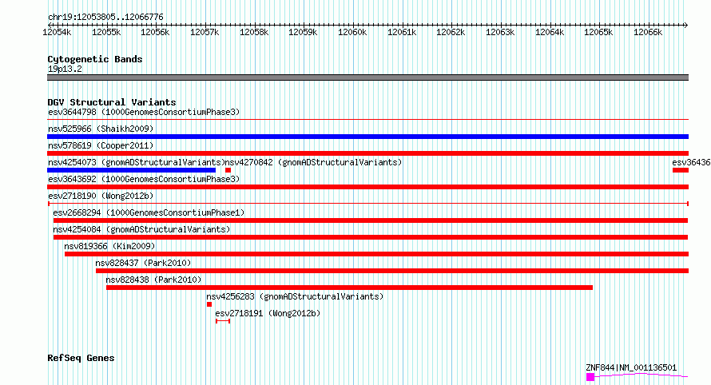Open the nsv819366 (Kim2009) label
This screenshot has width=711, height=385.
(x=109, y=246)
